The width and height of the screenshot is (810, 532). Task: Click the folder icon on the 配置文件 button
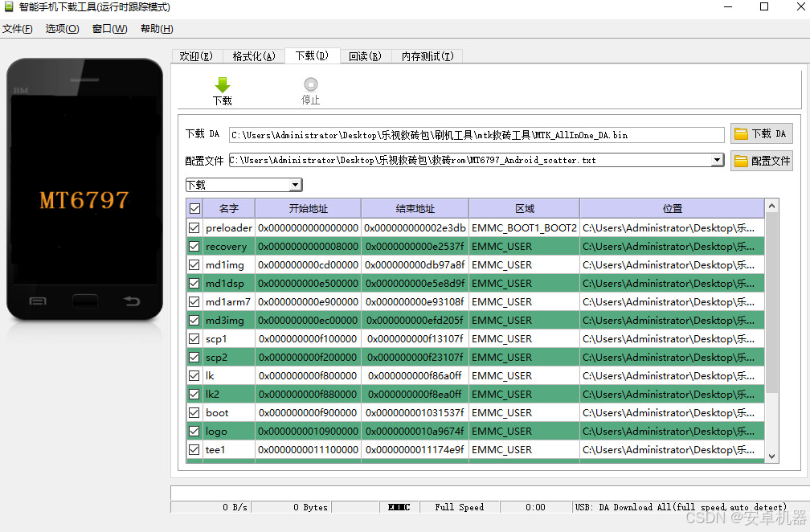coord(741,162)
